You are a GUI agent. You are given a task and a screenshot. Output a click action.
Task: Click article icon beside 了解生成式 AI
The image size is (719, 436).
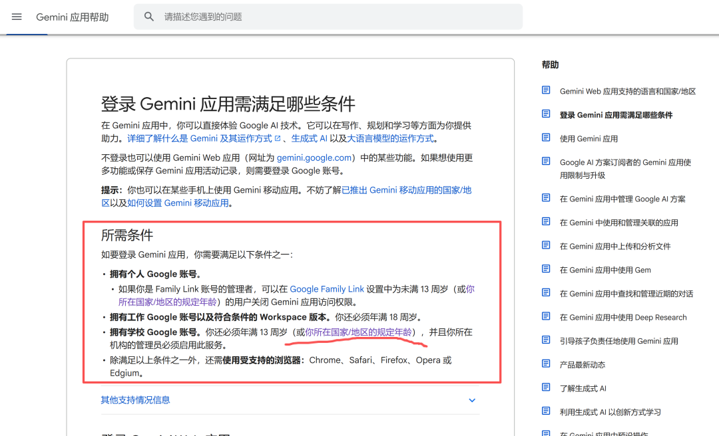[x=546, y=387]
